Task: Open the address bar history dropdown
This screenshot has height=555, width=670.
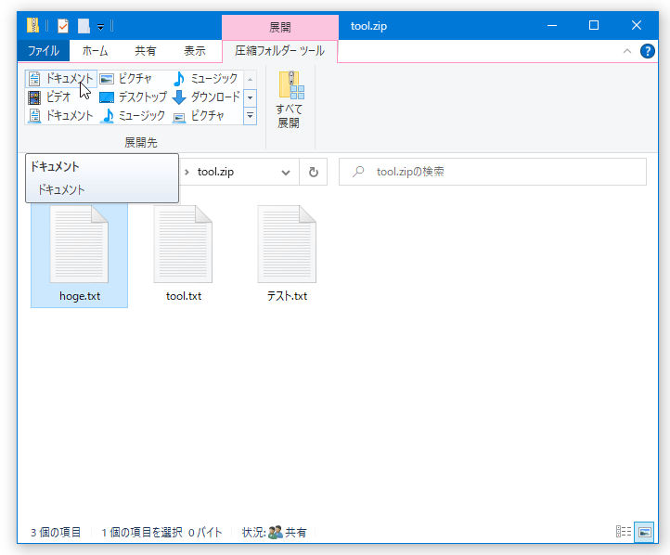Action: [286, 173]
